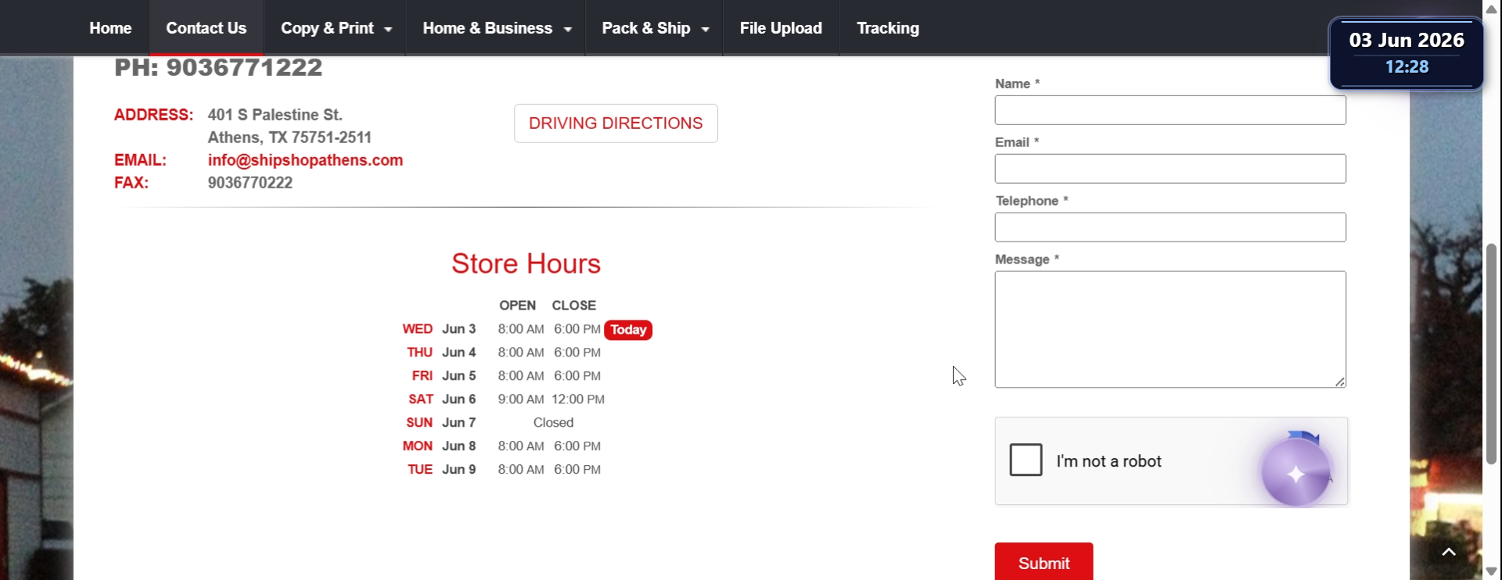Click the Driving Directions button
The height and width of the screenshot is (580, 1502).
click(x=616, y=124)
